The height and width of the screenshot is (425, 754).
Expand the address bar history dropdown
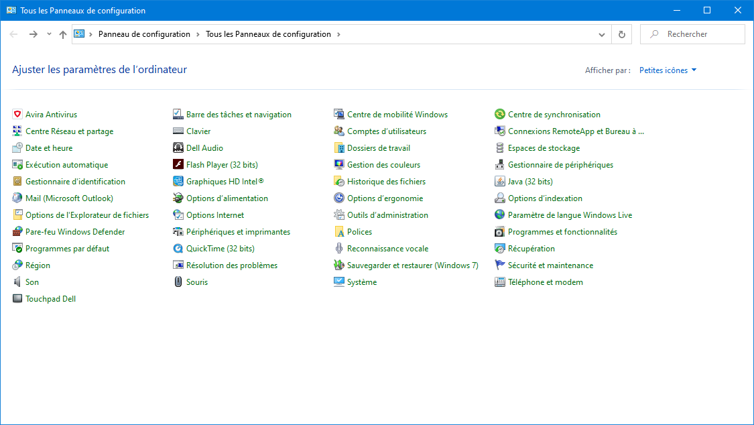[x=602, y=35]
